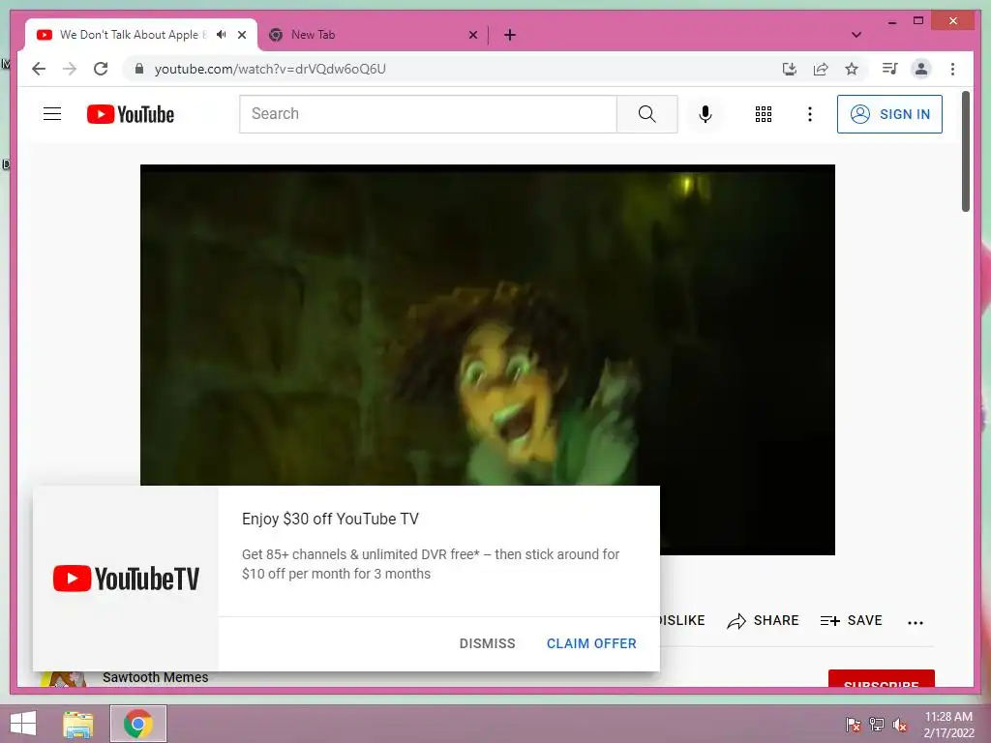The image size is (991, 743).
Task: Open the YouTube hamburger guide menu
Action: (52, 114)
